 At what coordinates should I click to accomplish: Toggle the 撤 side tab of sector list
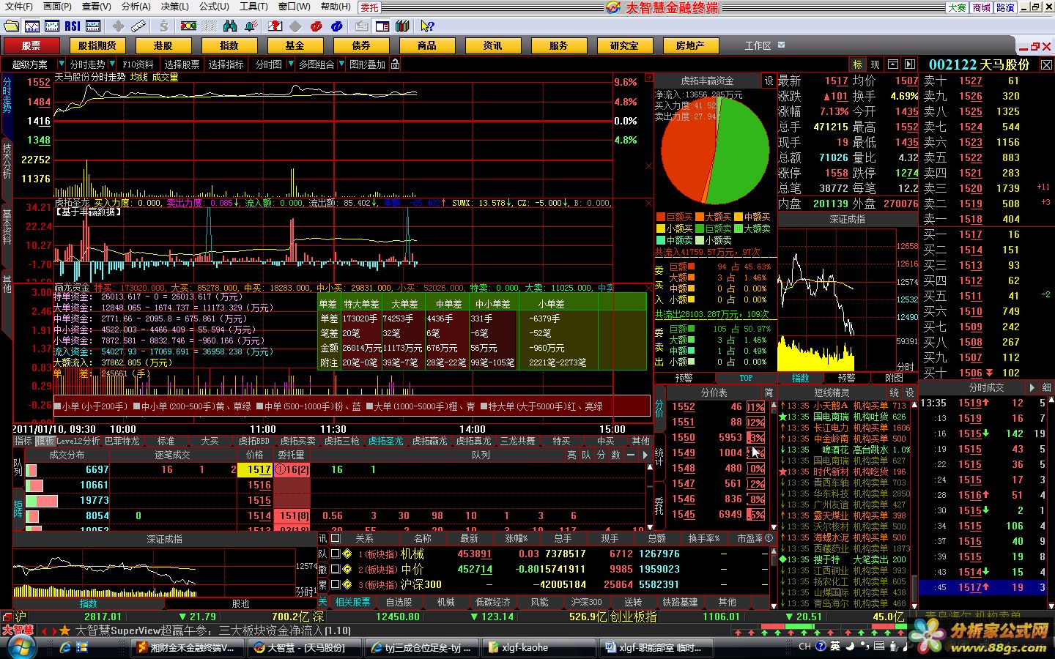(322, 569)
